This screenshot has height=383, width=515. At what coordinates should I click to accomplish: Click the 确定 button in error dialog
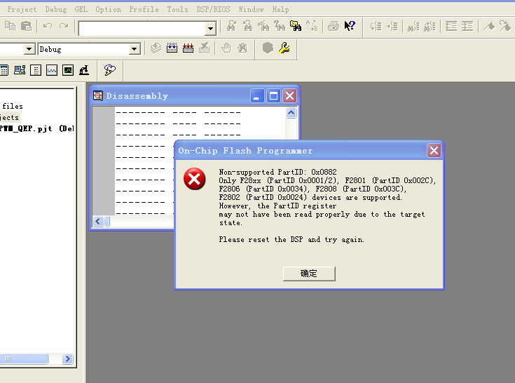[x=309, y=274]
